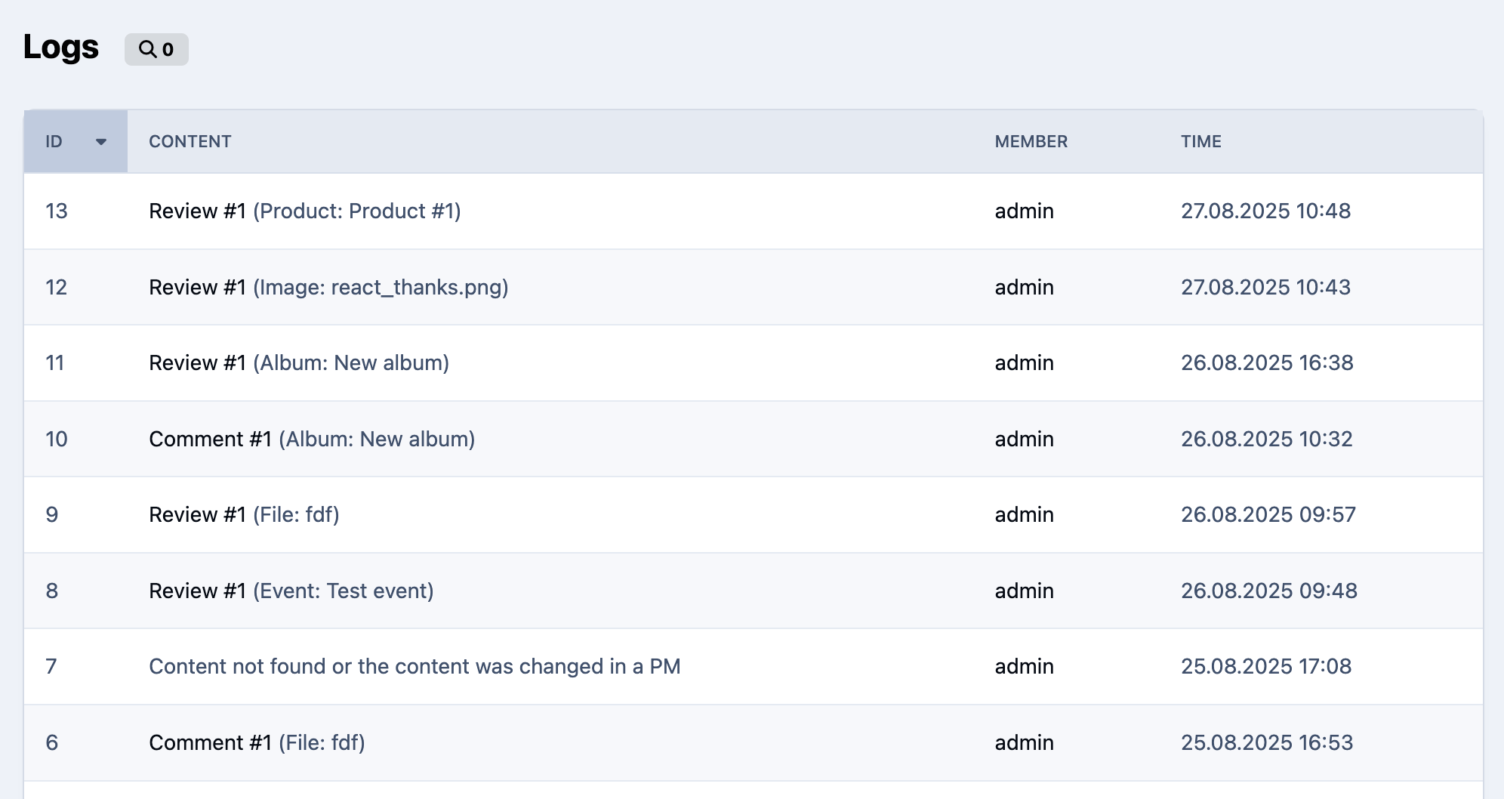Open Review #1 link for Test event

(197, 591)
